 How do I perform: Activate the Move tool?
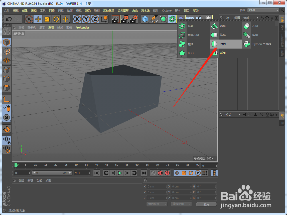[x=38, y=19]
